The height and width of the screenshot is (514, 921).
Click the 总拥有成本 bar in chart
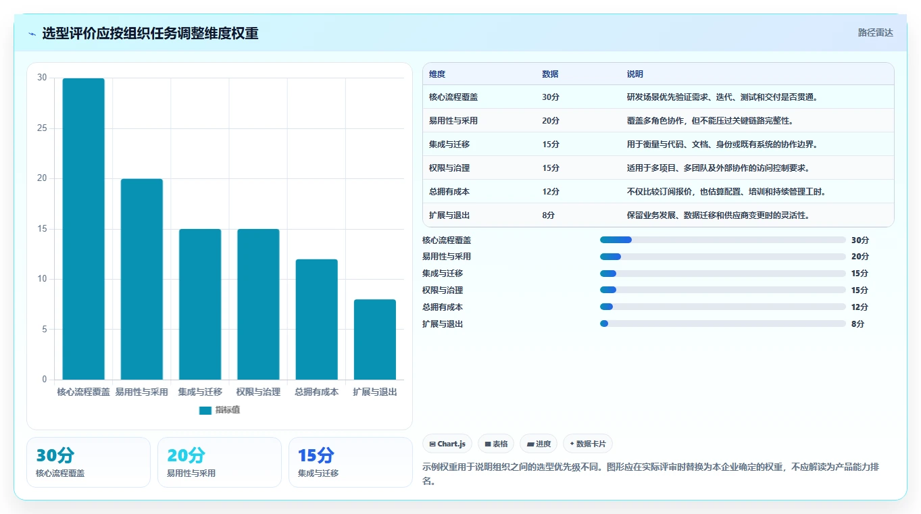coord(316,319)
